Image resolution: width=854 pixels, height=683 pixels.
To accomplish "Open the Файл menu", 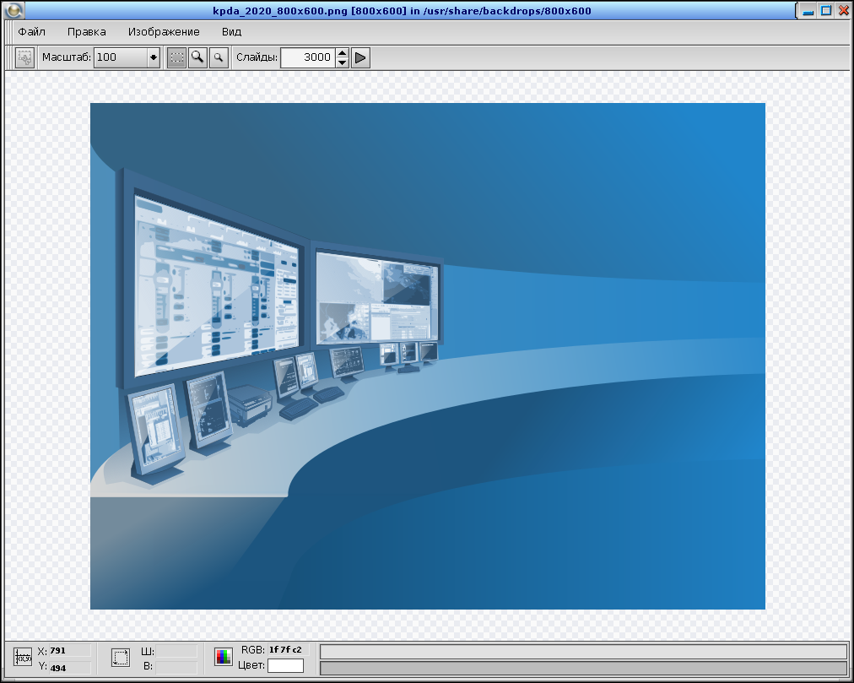I will tap(32, 32).
